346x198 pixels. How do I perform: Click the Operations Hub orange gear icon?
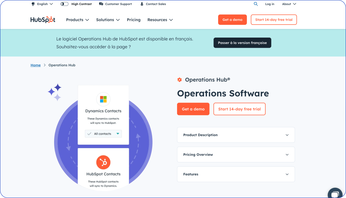(x=180, y=80)
